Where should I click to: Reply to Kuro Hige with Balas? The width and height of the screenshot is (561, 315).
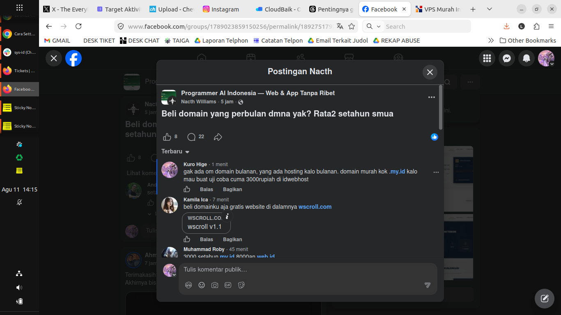[x=207, y=189]
